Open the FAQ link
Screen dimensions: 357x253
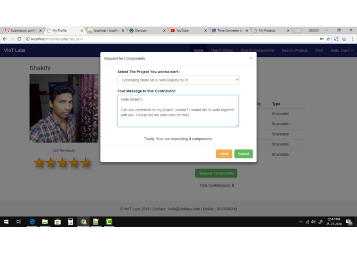pyautogui.click(x=319, y=50)
